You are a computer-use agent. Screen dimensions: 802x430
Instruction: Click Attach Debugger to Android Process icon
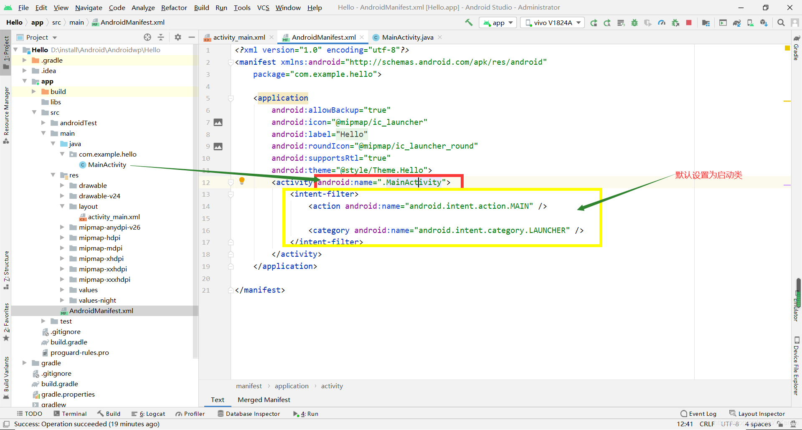[675, 23]
